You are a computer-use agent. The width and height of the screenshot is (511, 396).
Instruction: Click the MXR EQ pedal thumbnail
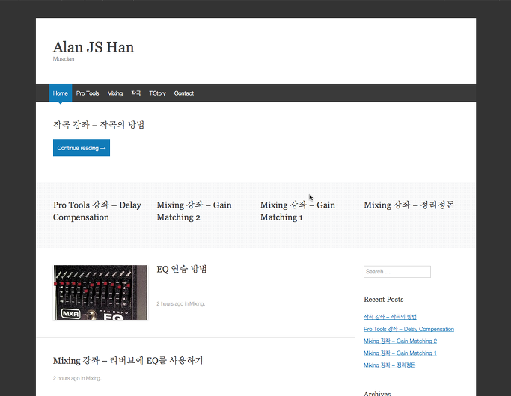(100, 293)
